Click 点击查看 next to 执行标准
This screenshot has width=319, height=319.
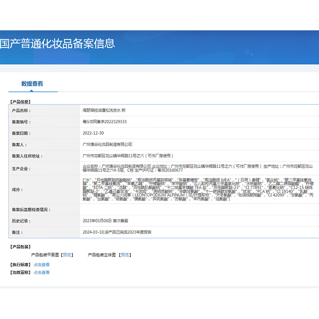coord(42,265)
